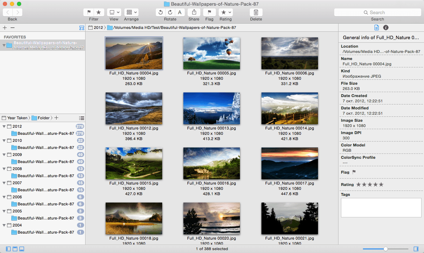Select the Full_HD_Nature 00013.jpg thumbnail
This screenshot has width=424, height=253.
212,108
